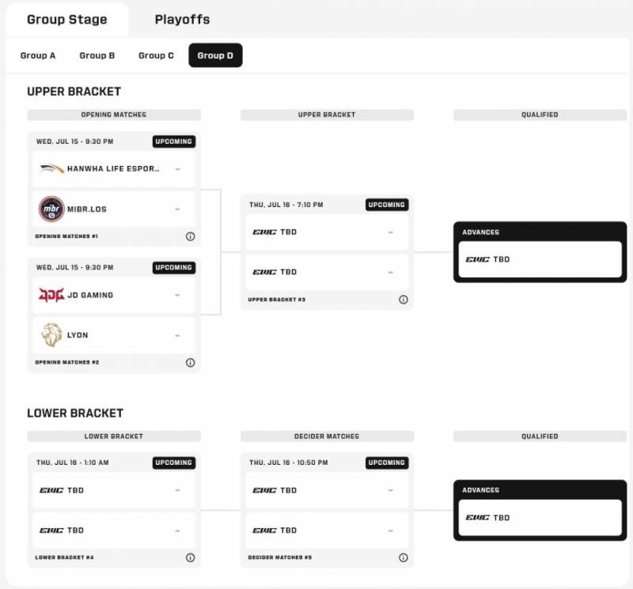Image resolution: width=633 pixels, height=589 pixels.
Task: Switch to the Playoffs tab
Action: click(x=182, y=19)
